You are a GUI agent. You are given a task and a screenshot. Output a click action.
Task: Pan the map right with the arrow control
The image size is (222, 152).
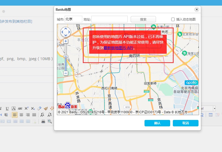pos(69,32)
